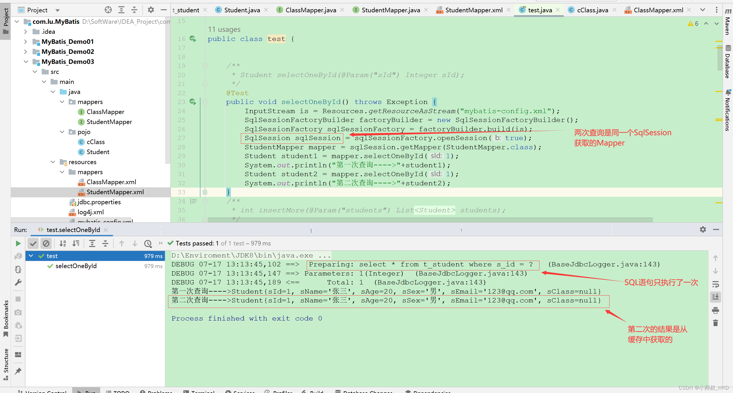Collapse test node in results tree
This screenshot has width=733, height=393.
(x=31, y=256)
